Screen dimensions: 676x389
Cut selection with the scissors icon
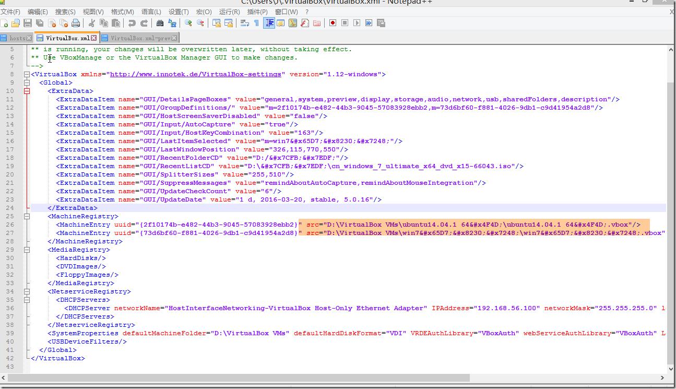[x=92, y=23]
